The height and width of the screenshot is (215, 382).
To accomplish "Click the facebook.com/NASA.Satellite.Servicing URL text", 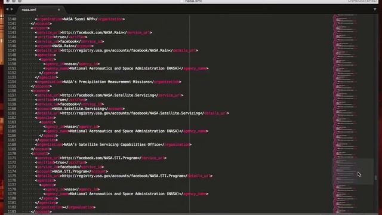I will 107,96.
